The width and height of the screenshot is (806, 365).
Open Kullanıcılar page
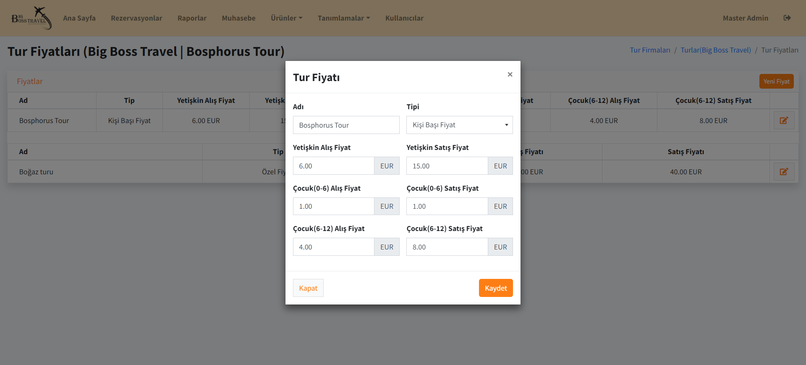pyautogui.click(x=404, y=18)
